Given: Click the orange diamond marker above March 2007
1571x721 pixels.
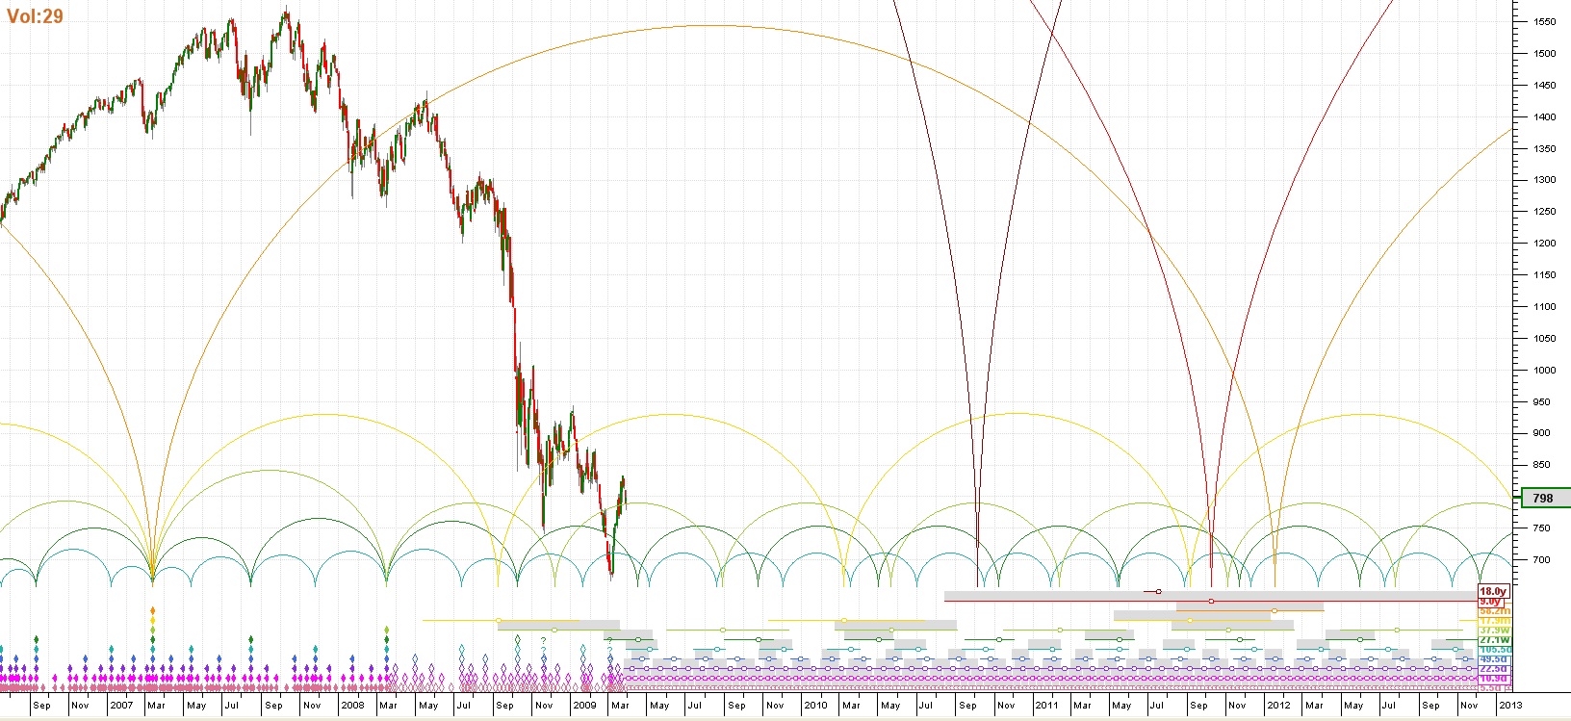Looking at the screenshot, I should click(x=152, y=611).
